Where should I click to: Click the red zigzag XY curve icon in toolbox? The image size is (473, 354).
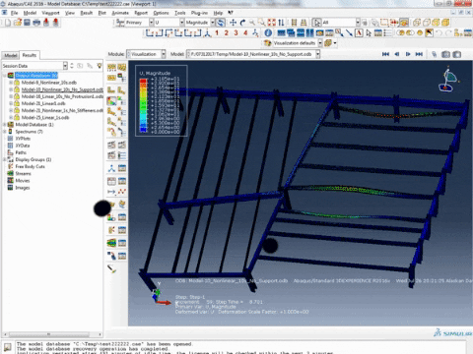(x=122, y=192)
